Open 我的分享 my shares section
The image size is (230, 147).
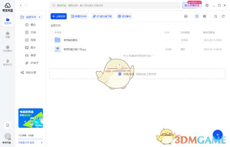pyautogui.click(x=28, y=72)
